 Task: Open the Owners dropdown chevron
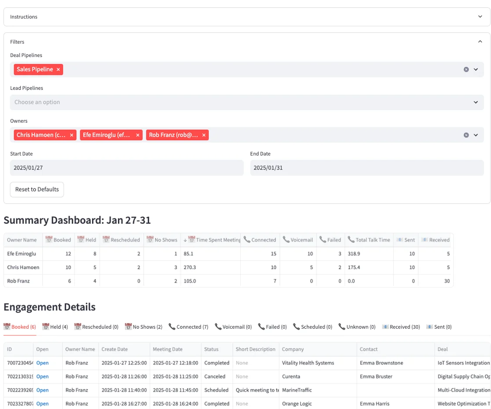[x=476, y=135]
